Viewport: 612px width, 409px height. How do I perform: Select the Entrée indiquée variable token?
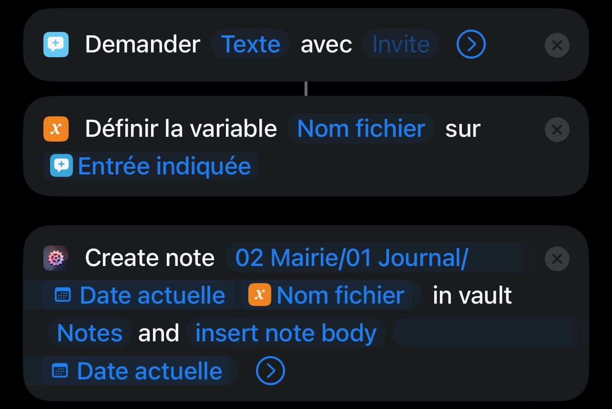164,166
